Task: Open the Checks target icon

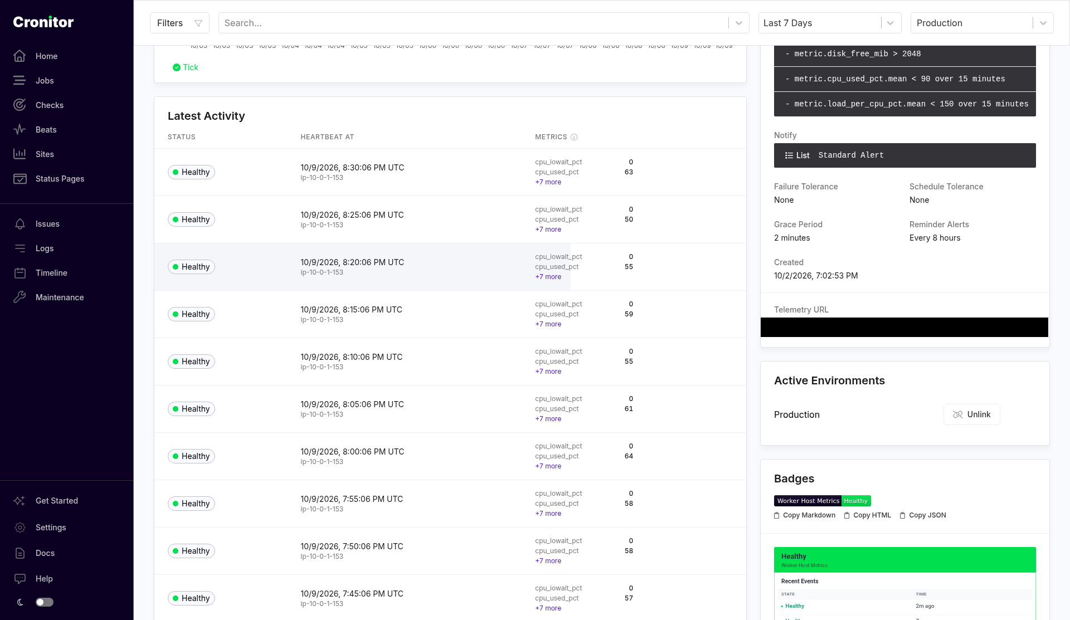Action: coord(20,105)
